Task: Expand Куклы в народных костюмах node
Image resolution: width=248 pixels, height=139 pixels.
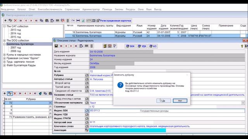Action: pos(4,55)
